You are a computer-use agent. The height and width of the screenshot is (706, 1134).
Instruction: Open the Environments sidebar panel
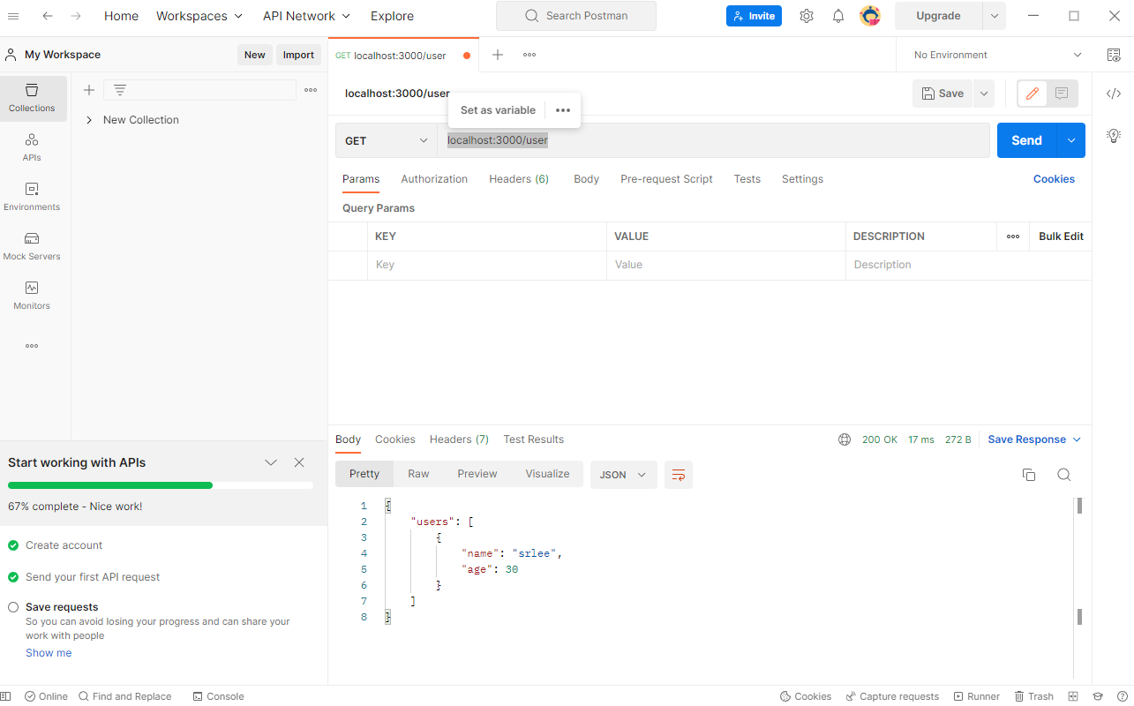point(32,197)
